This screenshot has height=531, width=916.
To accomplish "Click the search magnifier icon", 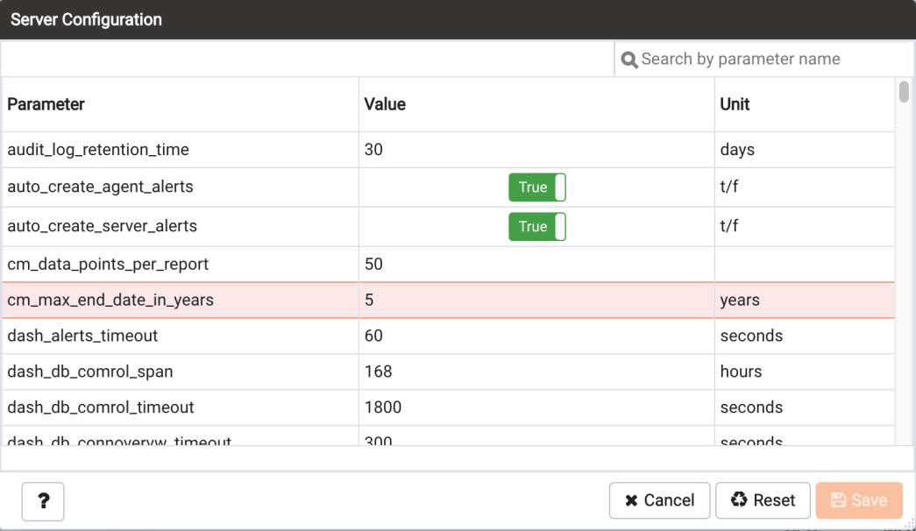I will 629,60.
